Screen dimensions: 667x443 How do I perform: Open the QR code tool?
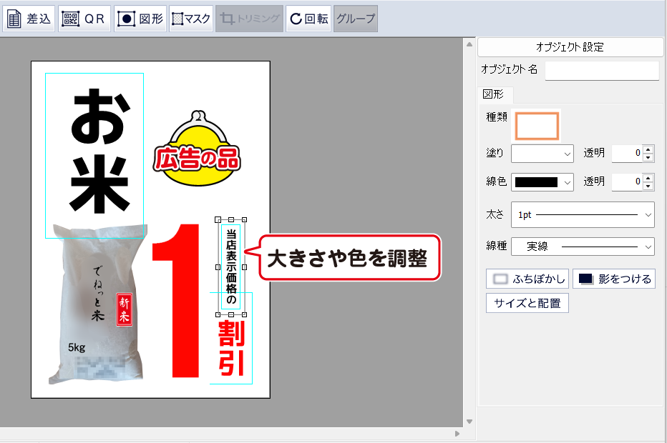click(x=84, y=19)
